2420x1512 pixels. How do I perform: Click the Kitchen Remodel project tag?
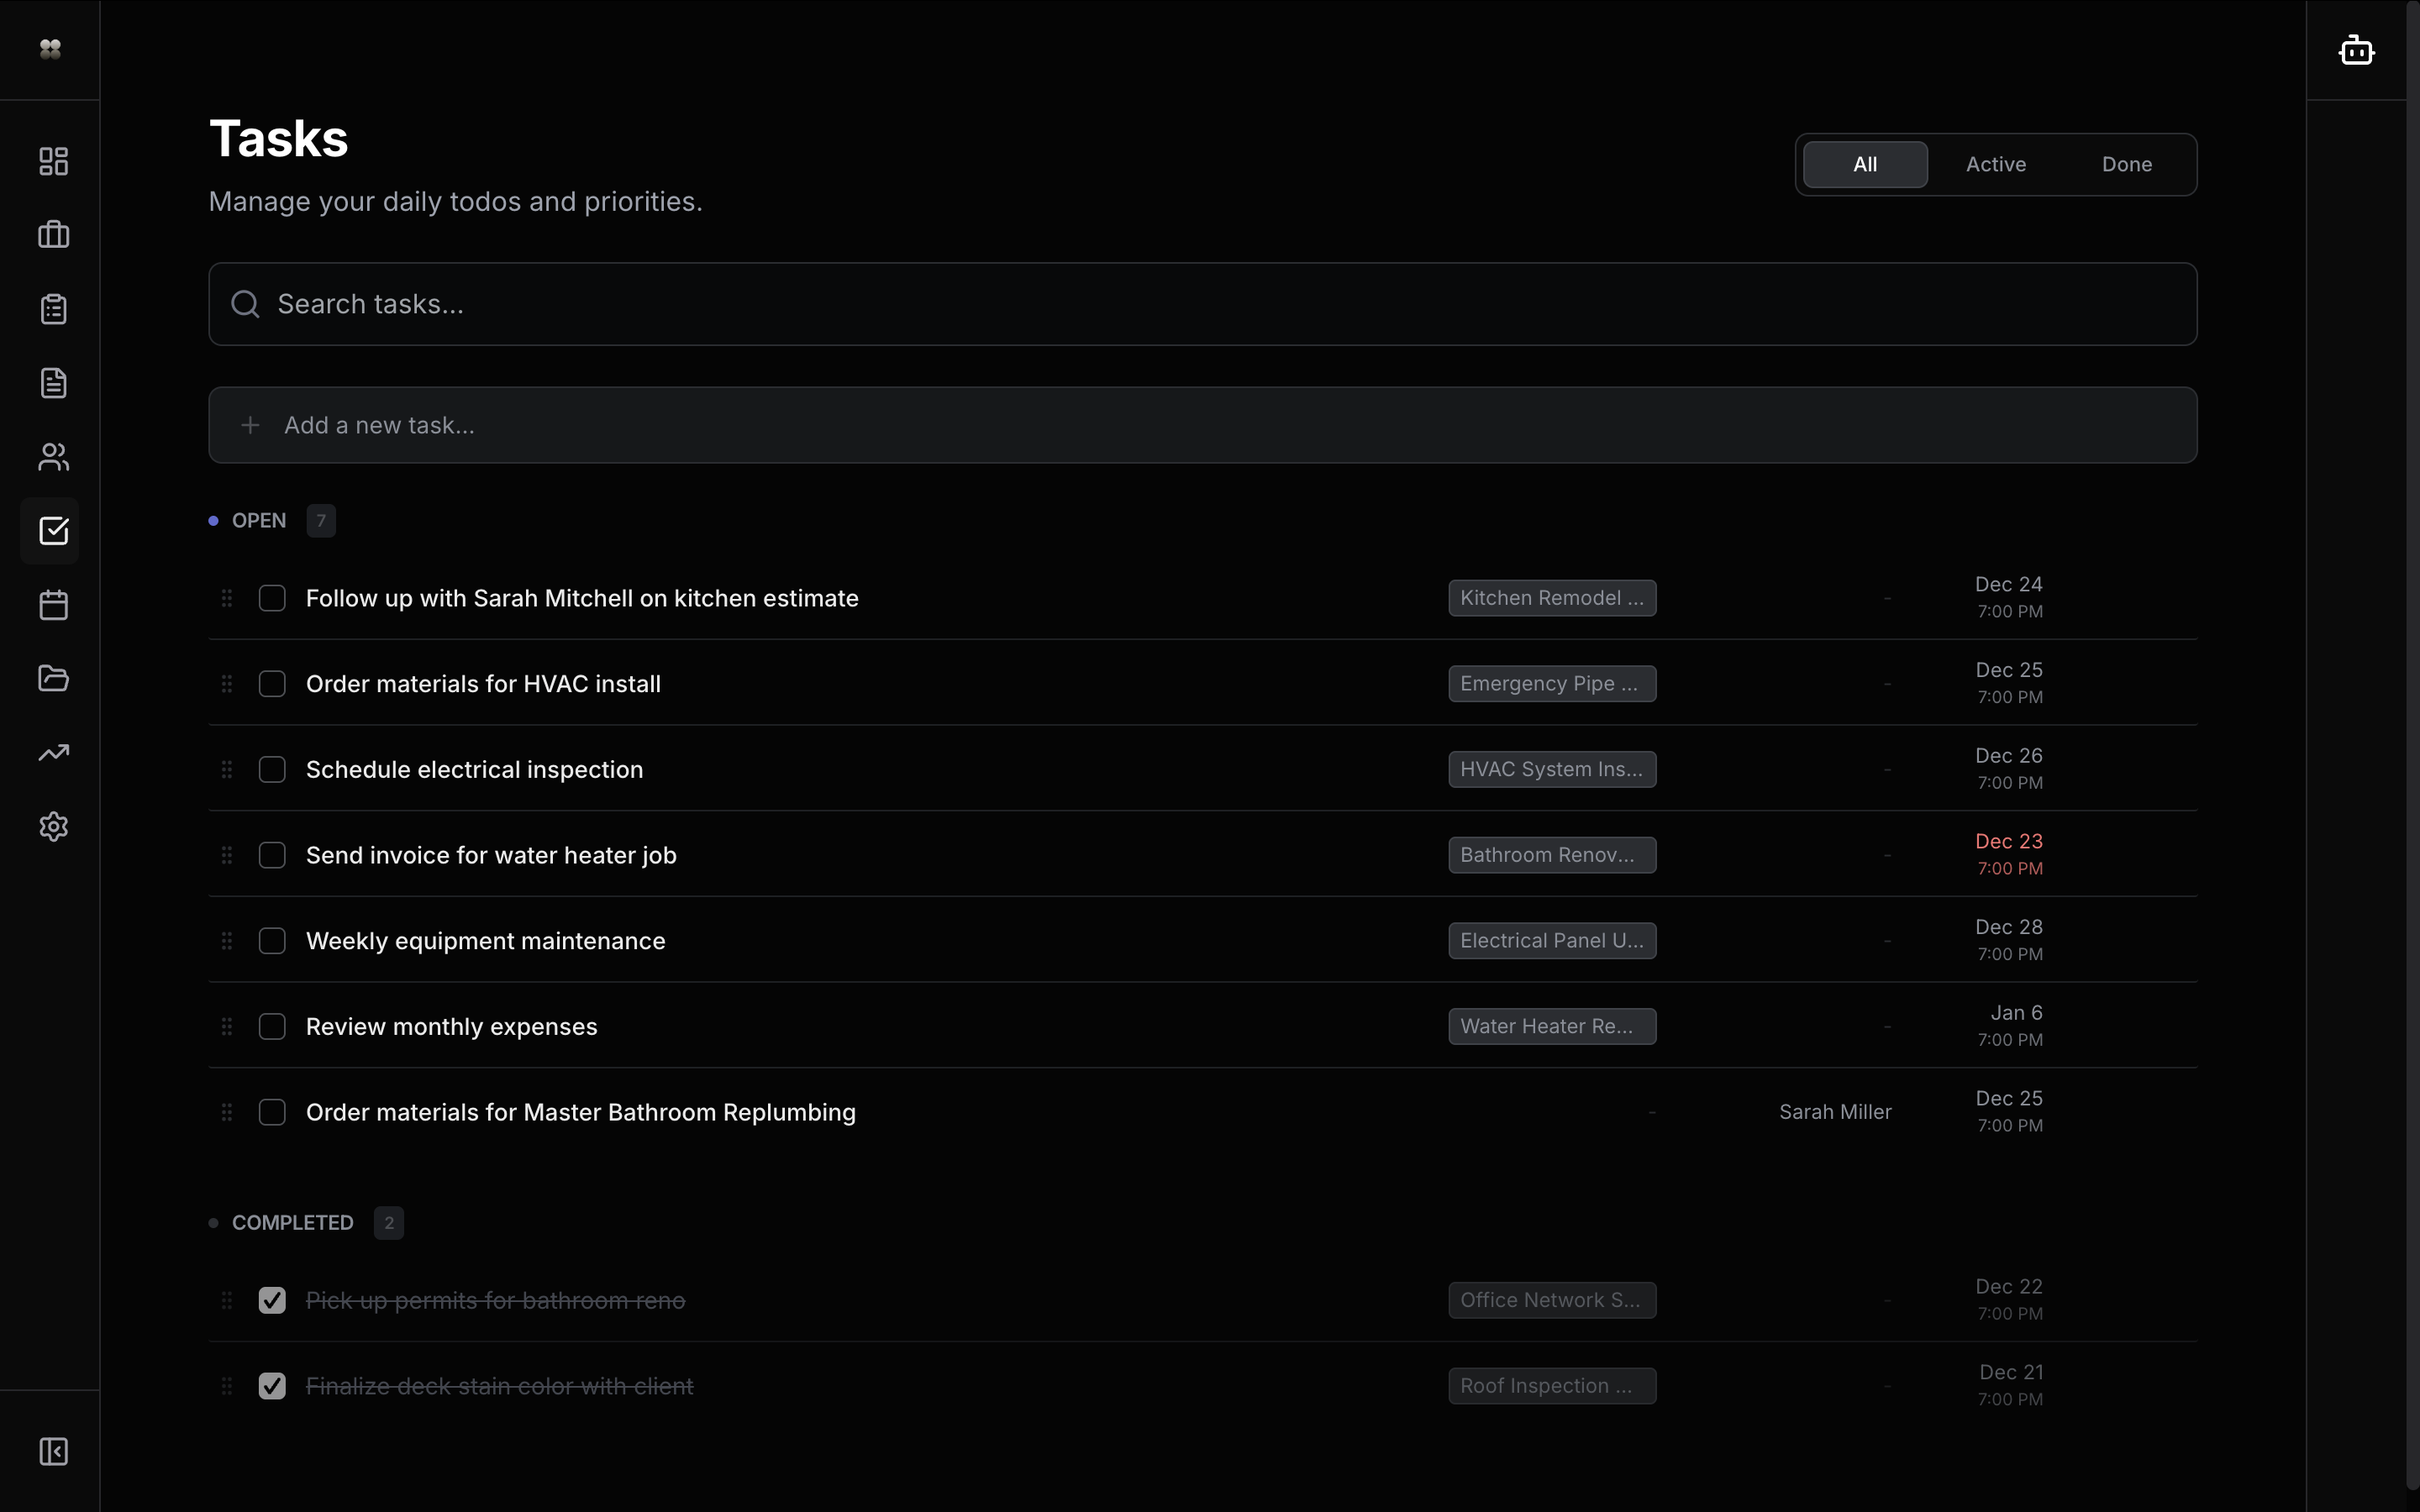1551,598
